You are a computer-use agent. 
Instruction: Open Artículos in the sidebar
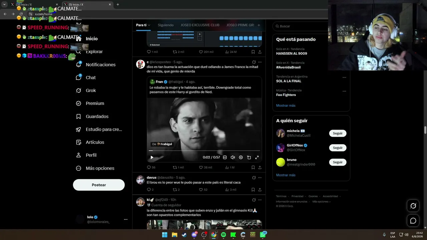point(90,142)
